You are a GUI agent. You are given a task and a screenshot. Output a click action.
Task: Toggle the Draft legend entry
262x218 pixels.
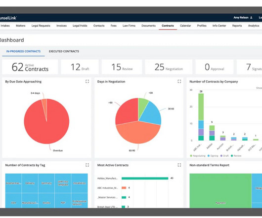click(224, 156)
